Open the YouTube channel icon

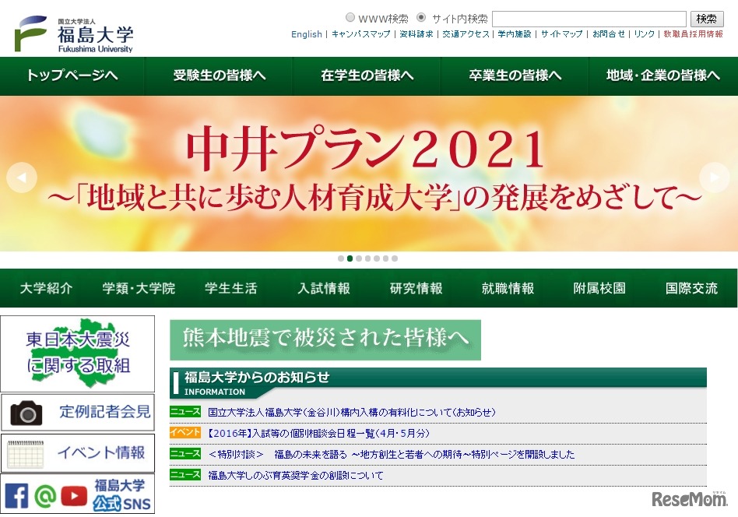tap(74, 494)
